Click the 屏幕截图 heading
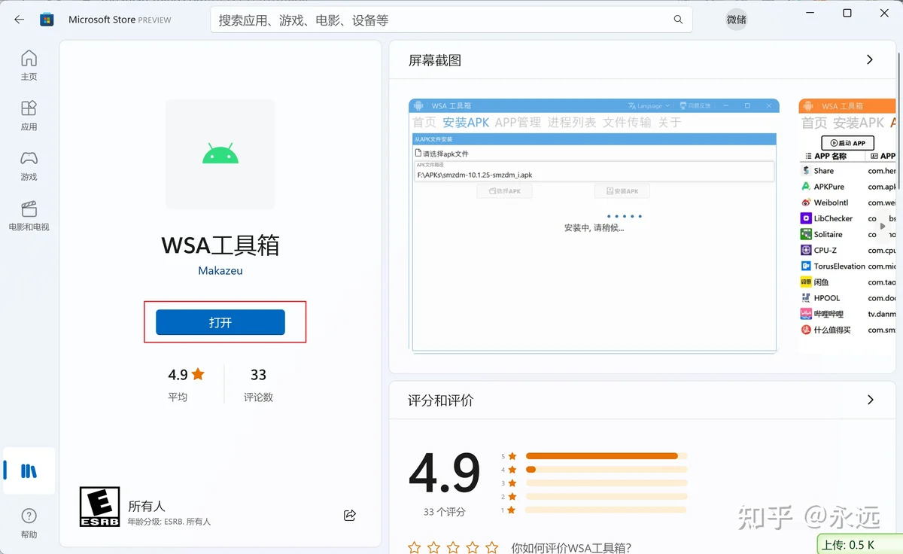The height and width of the screenshot is (554, 903). click(435, 60)
